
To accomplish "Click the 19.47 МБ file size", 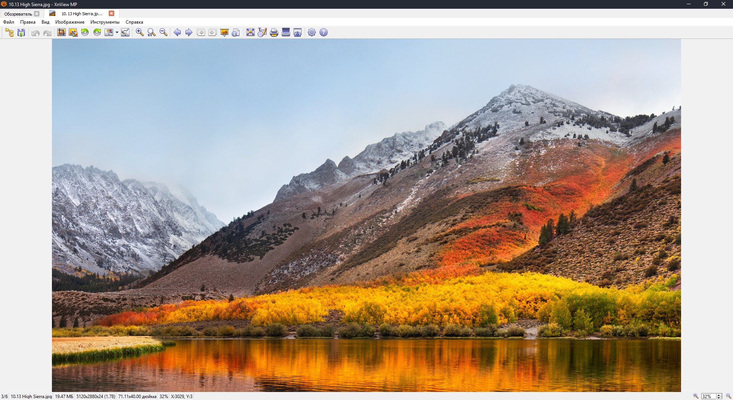I will click(64, 396).
